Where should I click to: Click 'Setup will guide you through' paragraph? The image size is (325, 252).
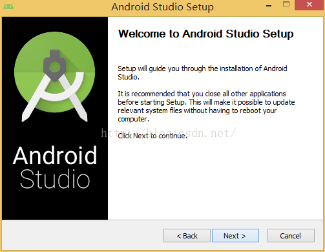(x=202, y=72)
